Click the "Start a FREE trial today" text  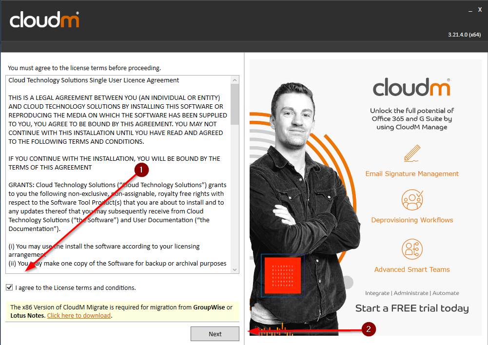[x=412, y=308]
